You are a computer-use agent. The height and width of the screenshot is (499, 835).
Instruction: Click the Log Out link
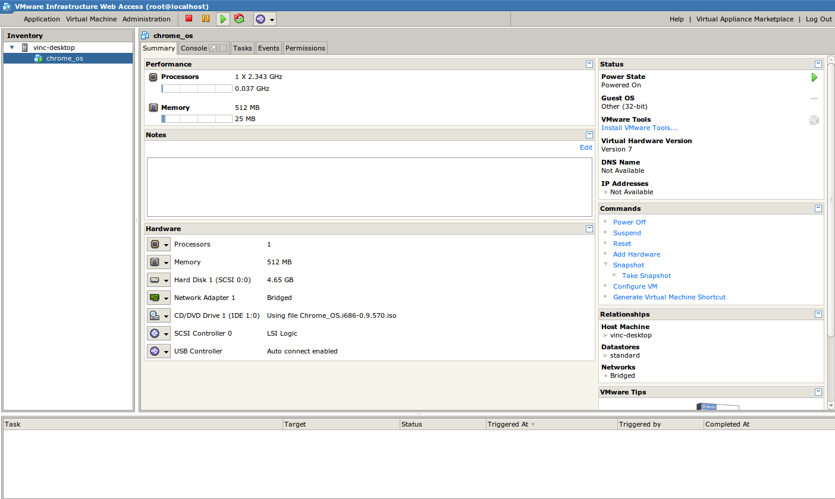pyautogui.click(x=819, y=19)
